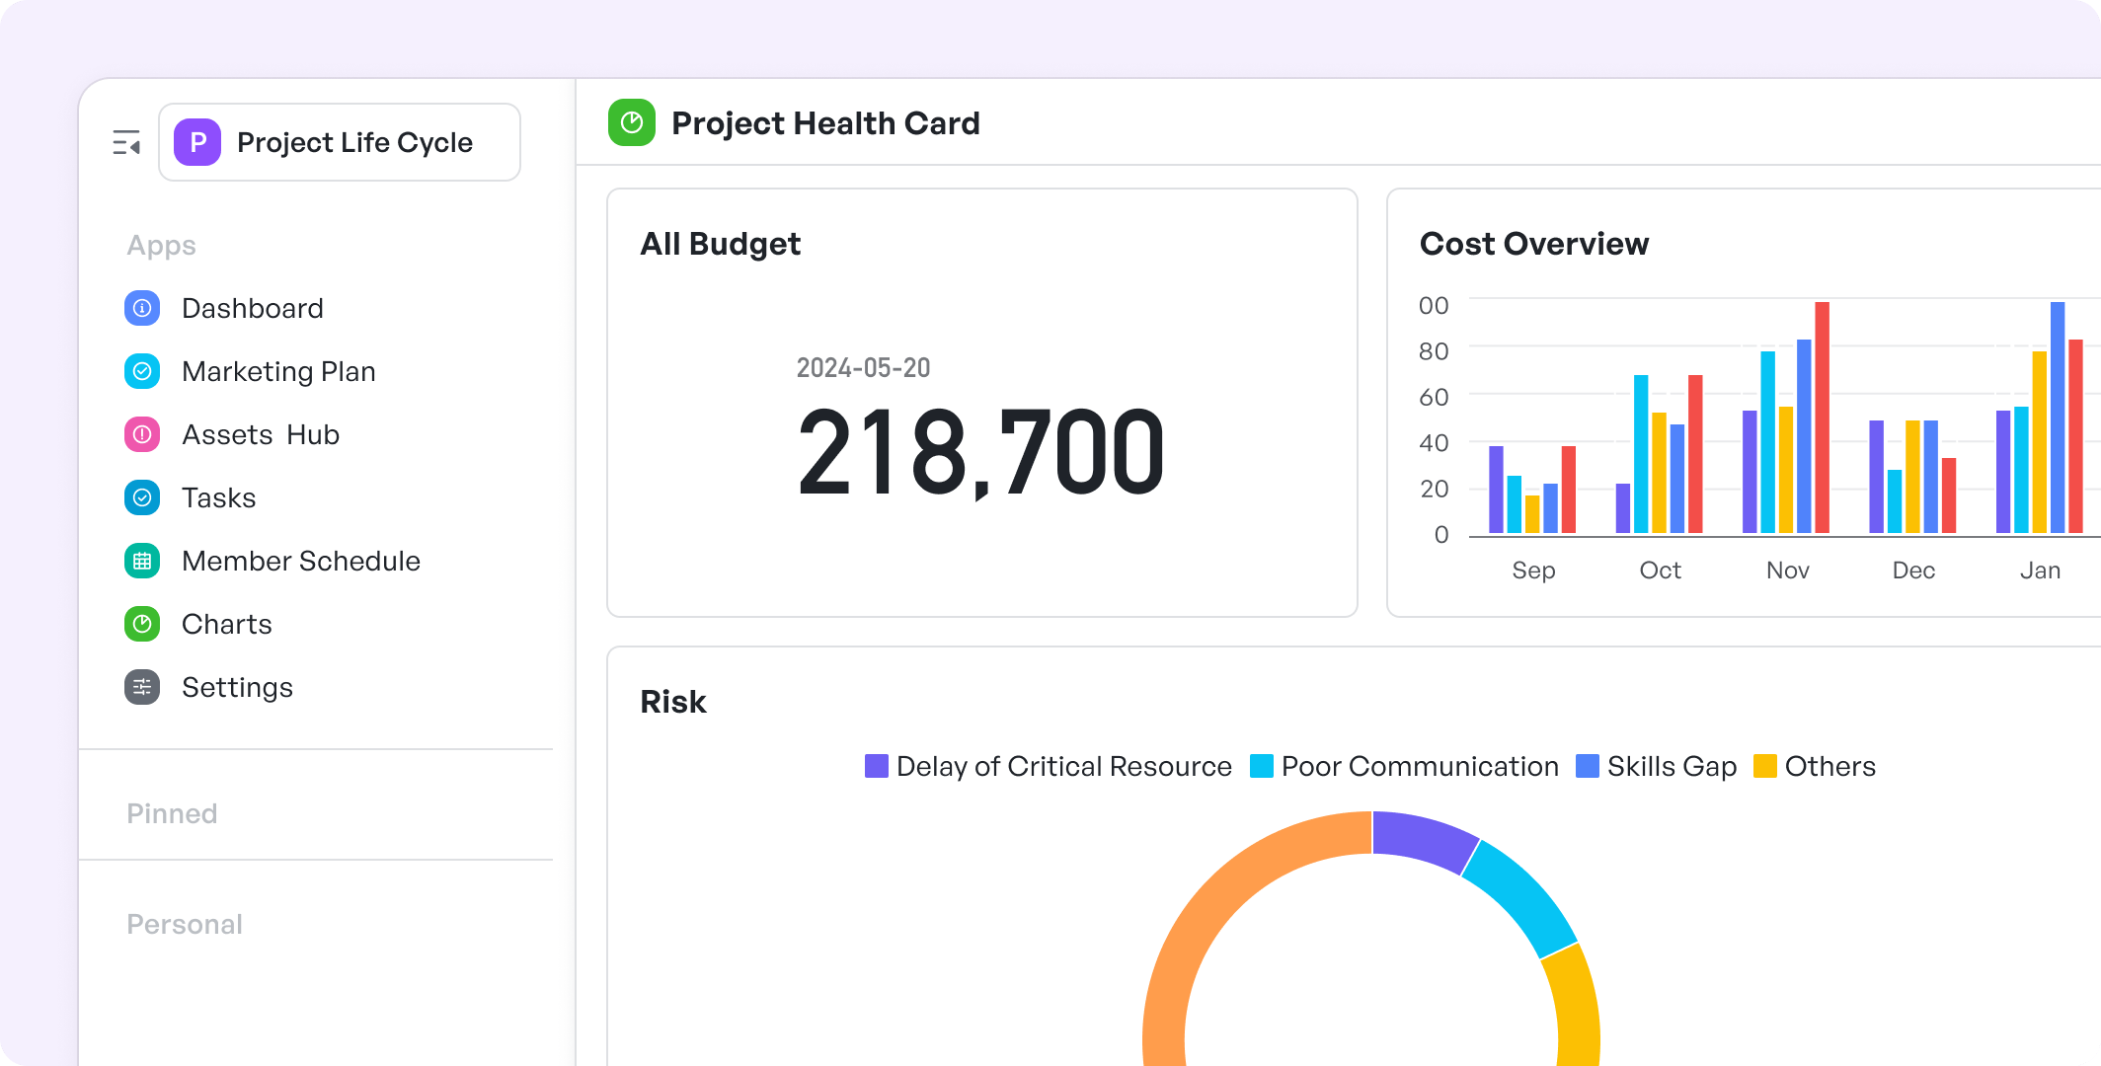2101x1066 pixels.
Task: Click the green Project Health Card header icon
Action: 632,122
